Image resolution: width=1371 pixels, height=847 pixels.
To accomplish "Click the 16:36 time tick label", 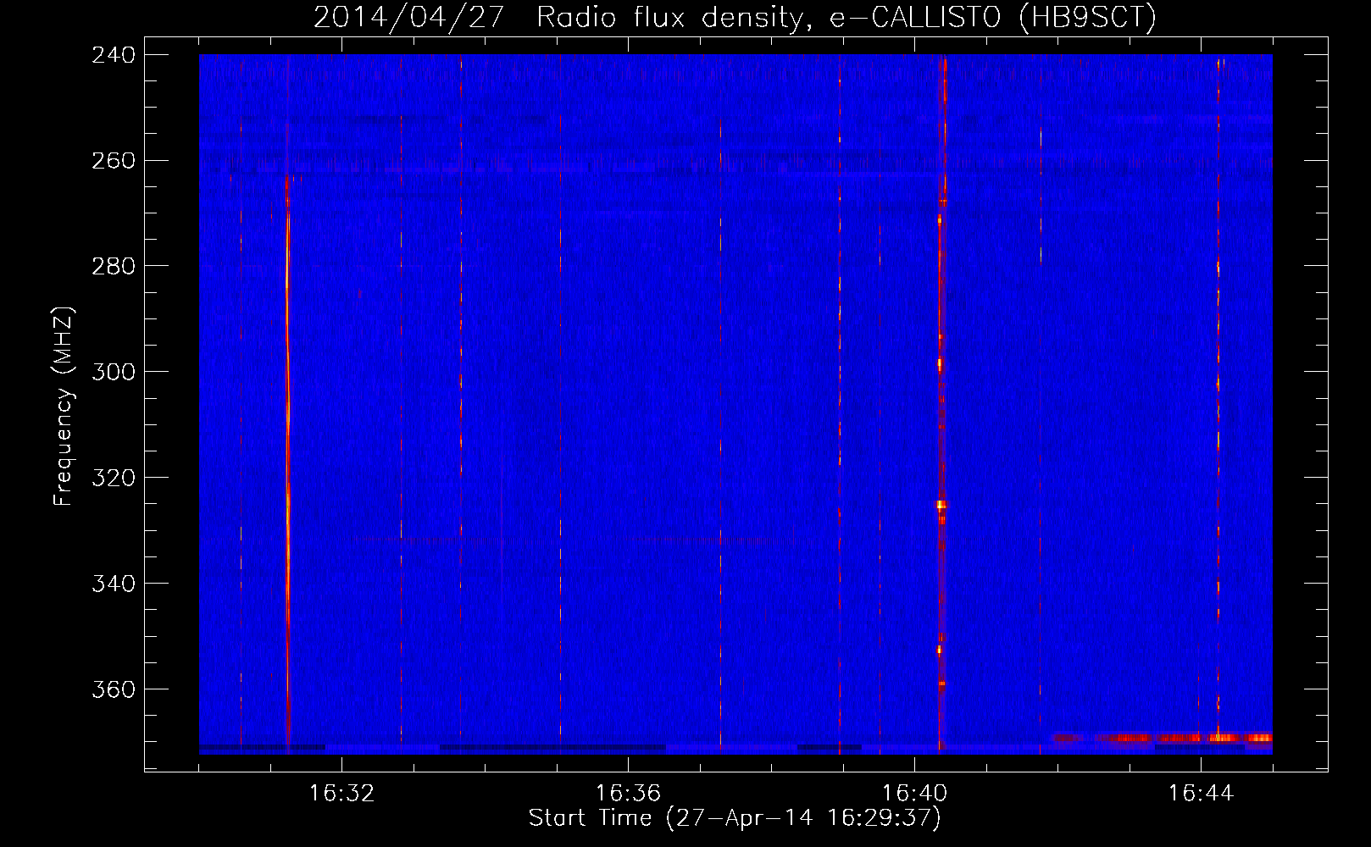I will (x=628, y=794).
